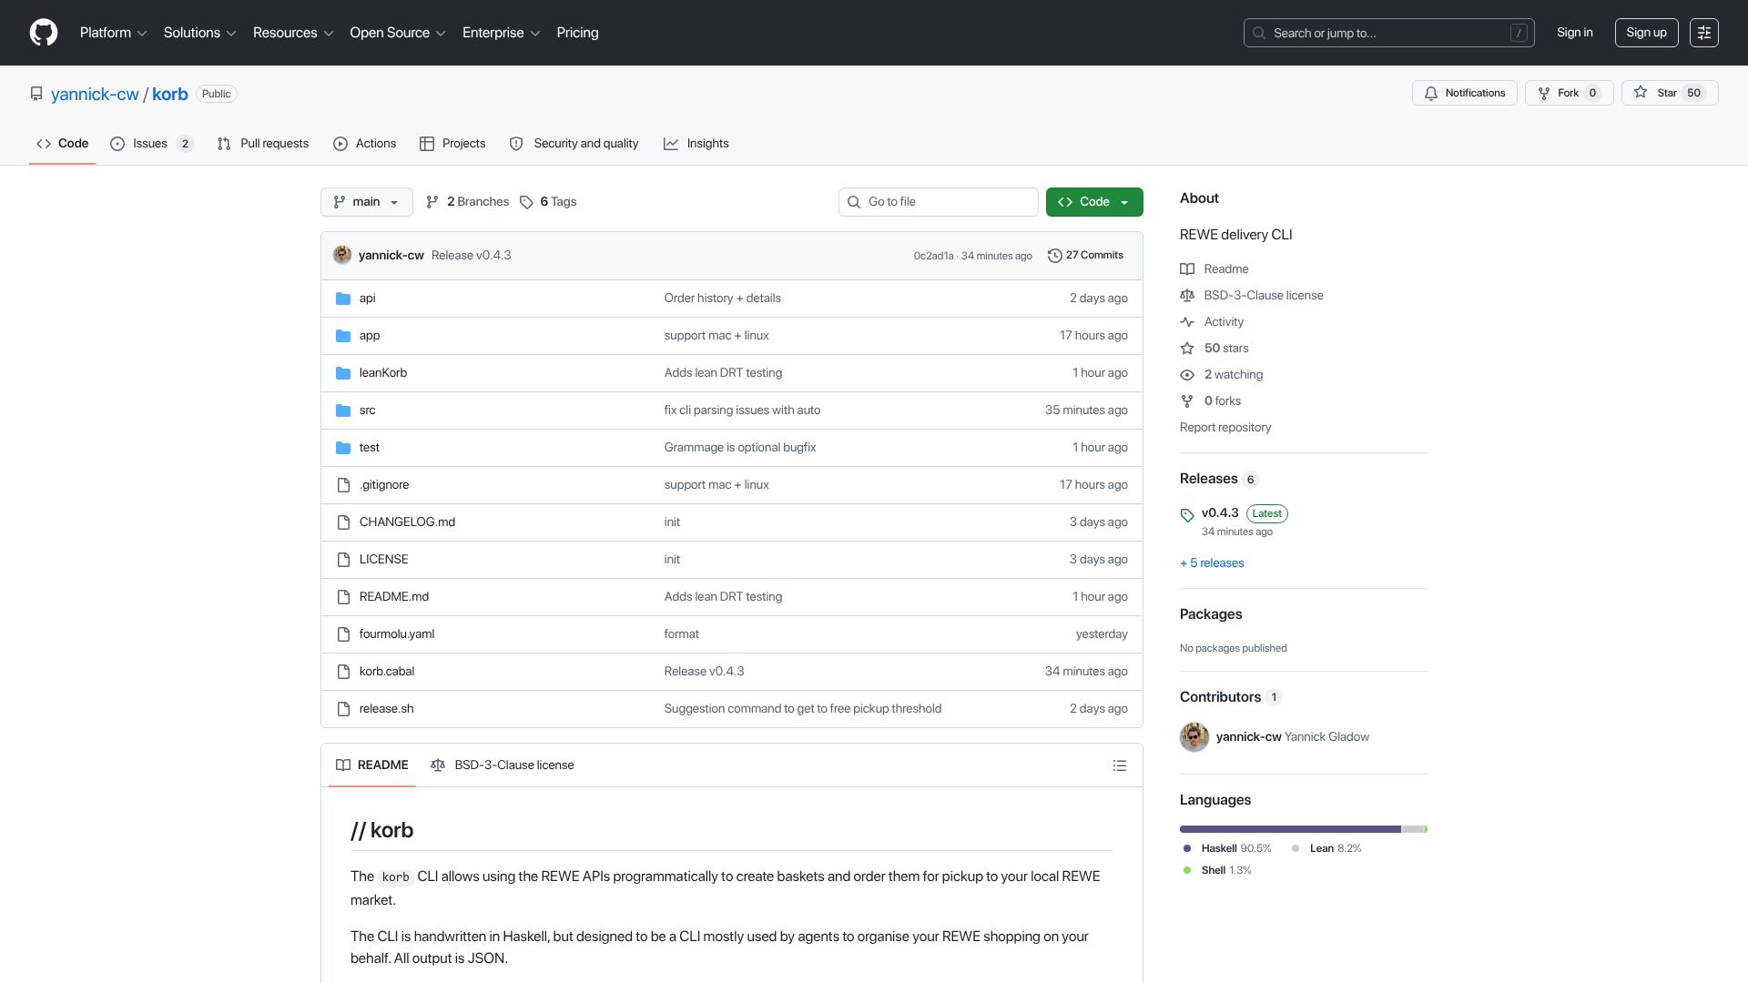Click Report repository link
1748x983 pixels.
[x=1225, y=428]
